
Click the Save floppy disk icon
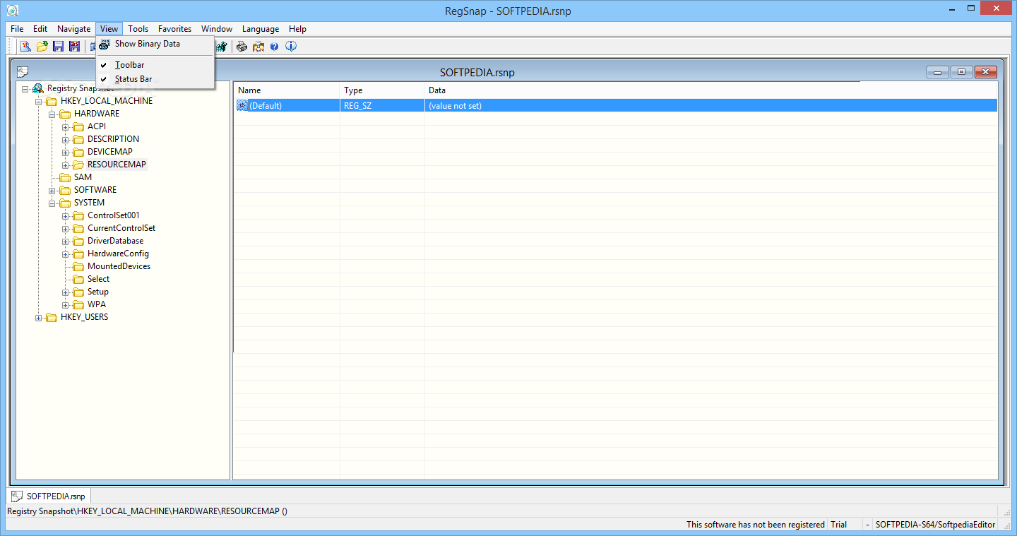[58, 47]
